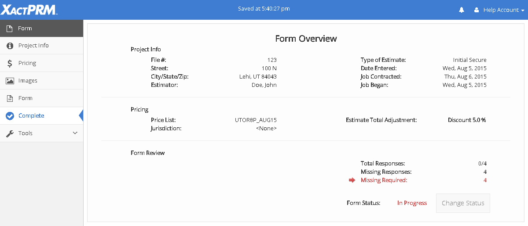Viewport: 528px width, 226px height.
Task: Open Project Info in the sidebar
Action: click(41, 46)
